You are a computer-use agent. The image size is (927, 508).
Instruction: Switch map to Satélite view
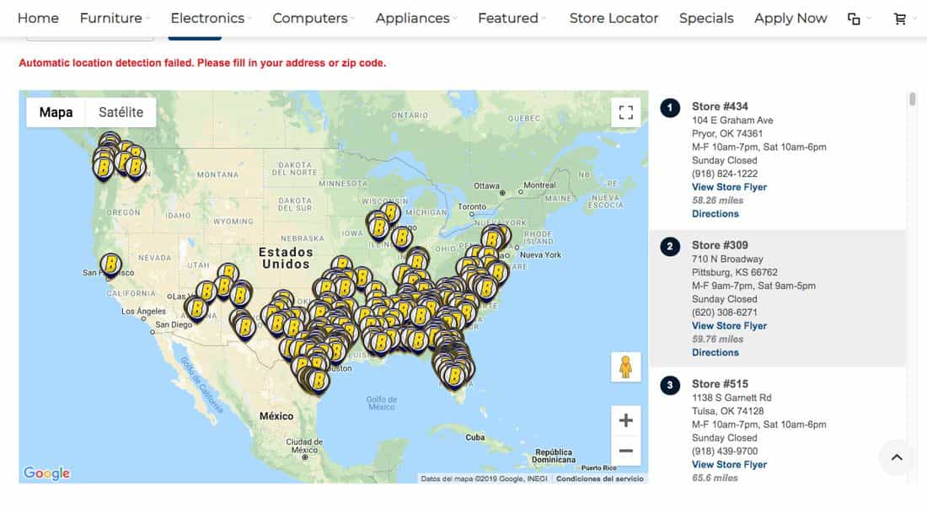coord(121,112)
